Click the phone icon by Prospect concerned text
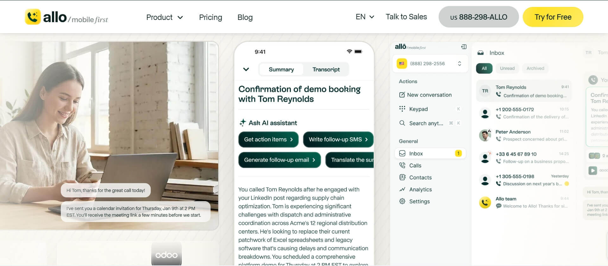This screenshot has width=608, height=266. [498, 139]
